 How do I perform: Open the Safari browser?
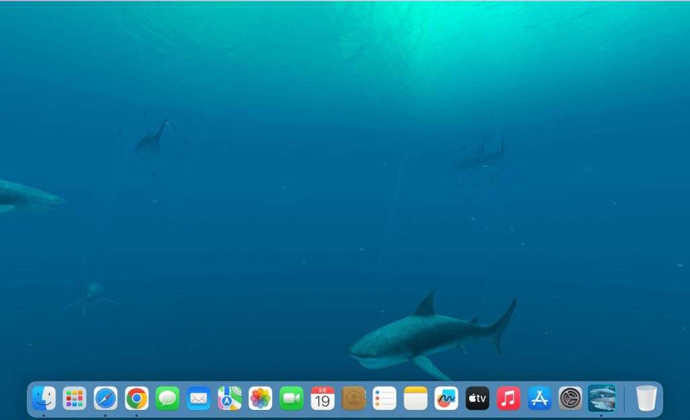tap(106, 398)
